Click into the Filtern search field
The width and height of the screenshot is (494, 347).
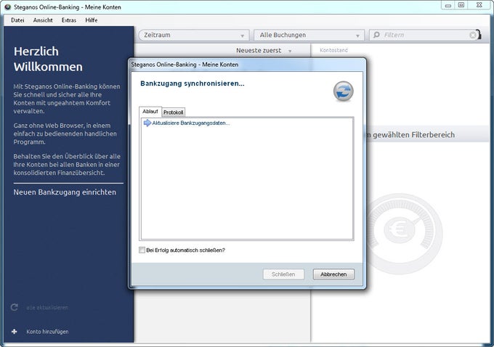(x=424, y=35)
